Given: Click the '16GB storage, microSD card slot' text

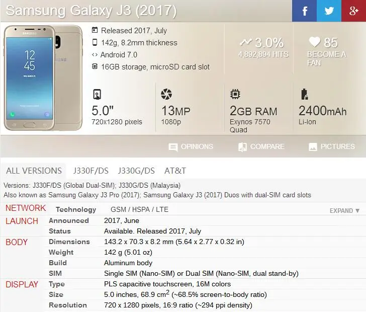Looking at the screenshot, I should pos(155,67).
